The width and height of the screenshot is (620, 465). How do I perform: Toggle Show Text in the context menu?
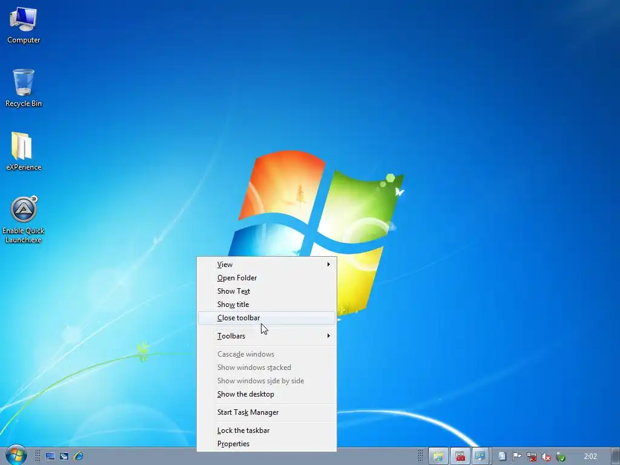tap(266, 291)
